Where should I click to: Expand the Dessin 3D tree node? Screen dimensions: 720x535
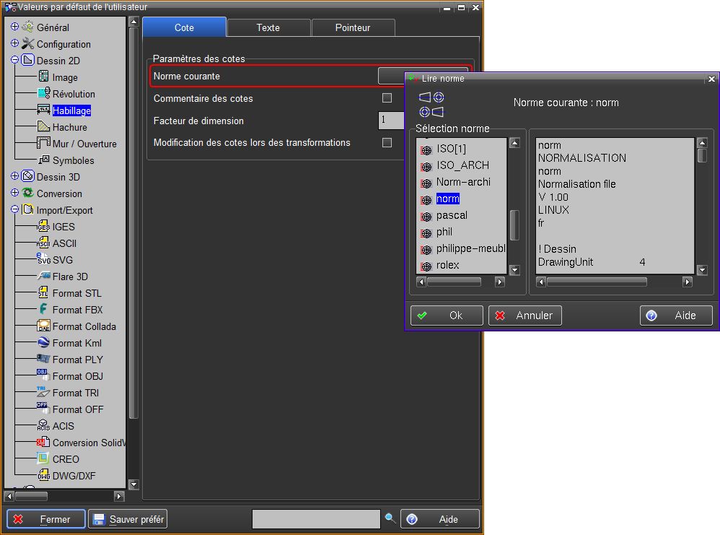pyautogui.click(x=15, y=176)
